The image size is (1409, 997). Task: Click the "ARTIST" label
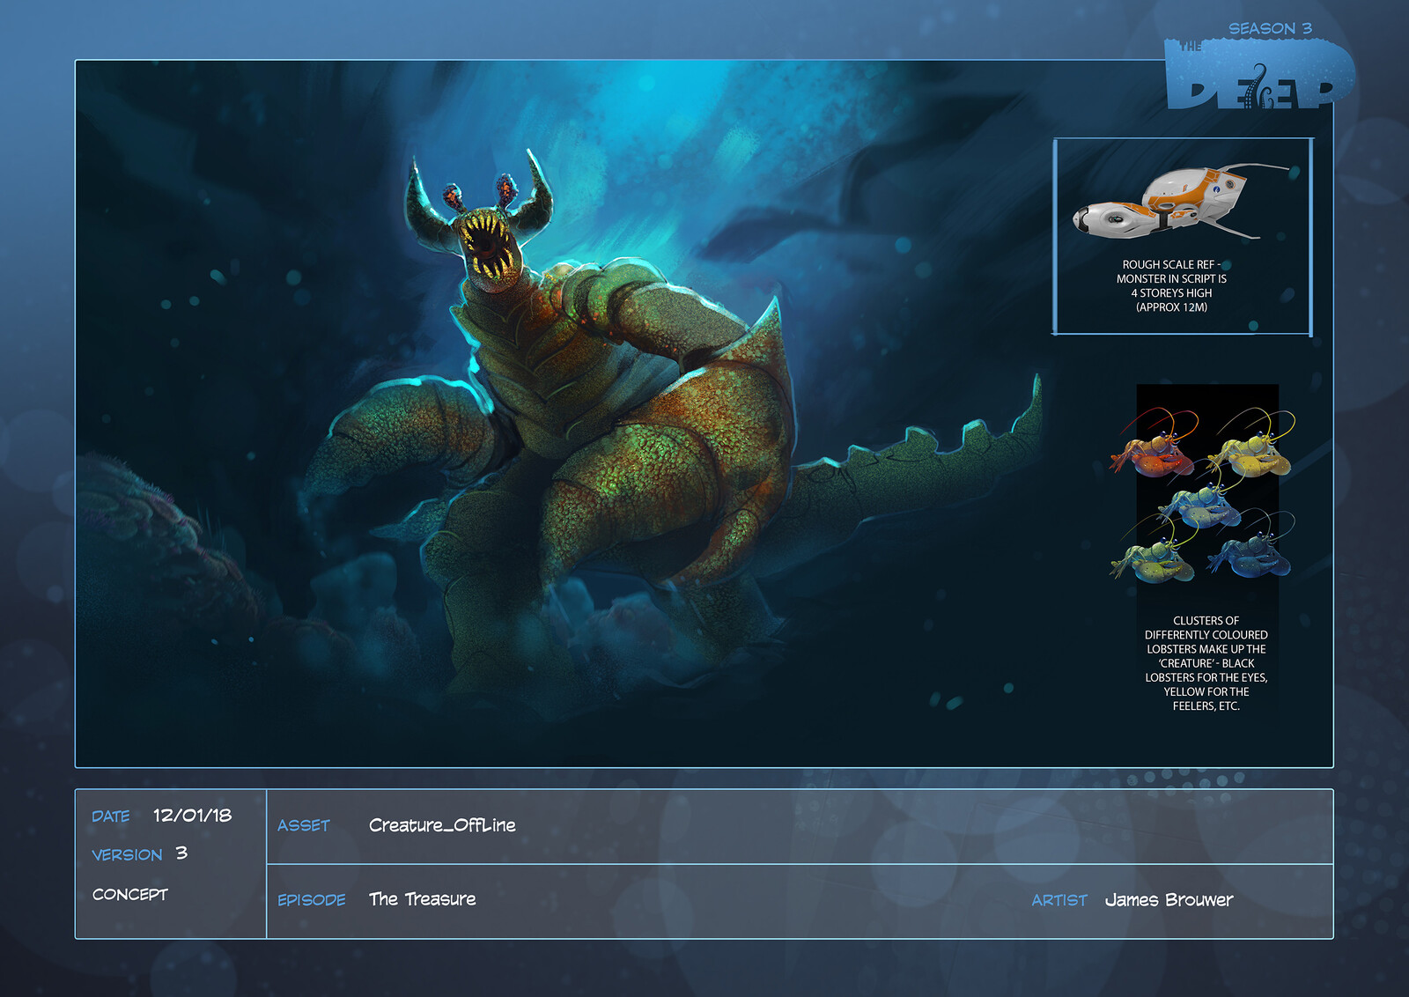point(1059,900)
